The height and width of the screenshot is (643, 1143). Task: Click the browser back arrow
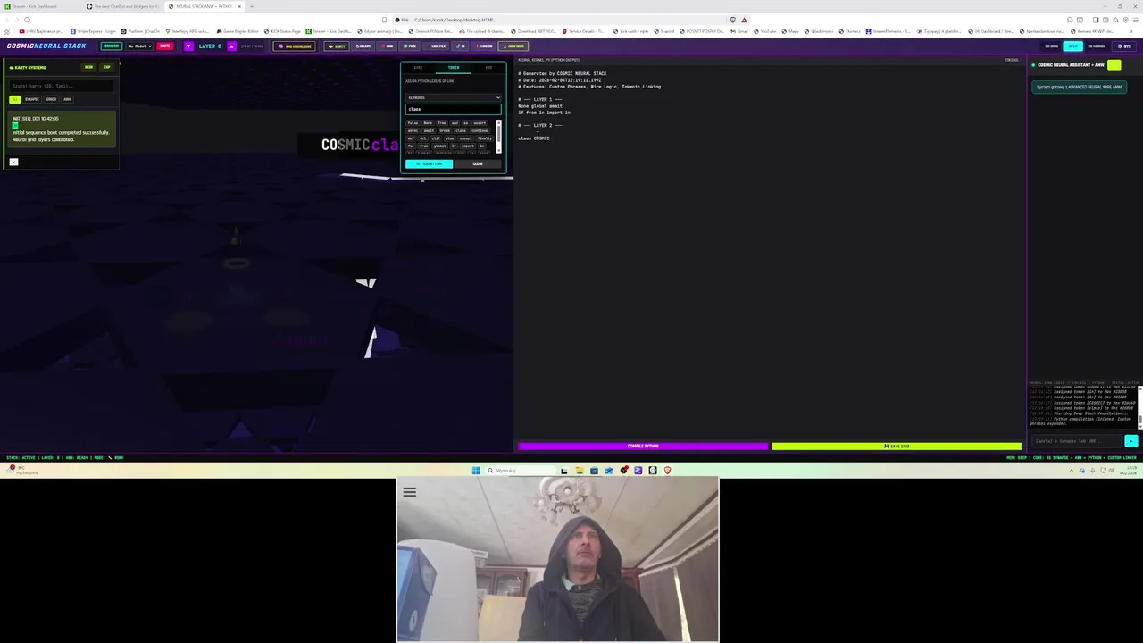pos(5,20)
